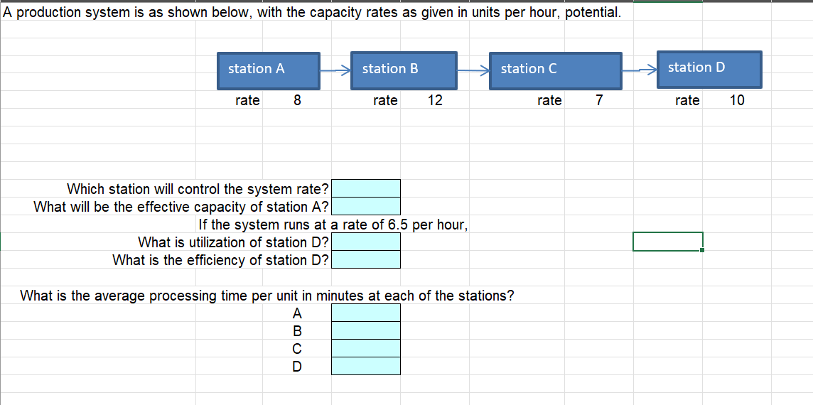This screenshot has height=405, width=813.
Task: Click the arrow connecting station A to station B
Action: 335,71
